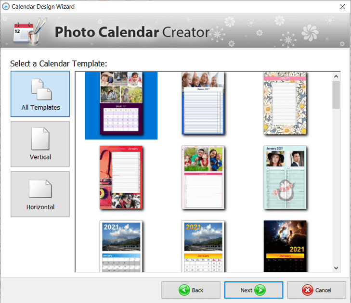Pick the blue lined planner template
Screen dimensions: 351x303
(x=203, y=103)
